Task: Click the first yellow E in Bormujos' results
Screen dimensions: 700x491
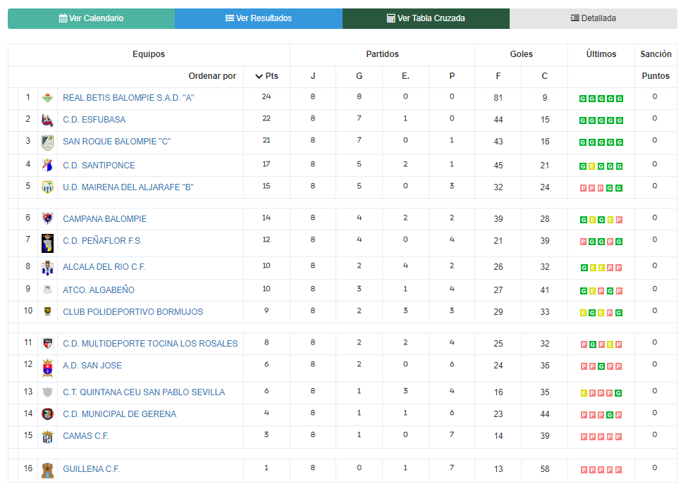Action: coord(583,313)
